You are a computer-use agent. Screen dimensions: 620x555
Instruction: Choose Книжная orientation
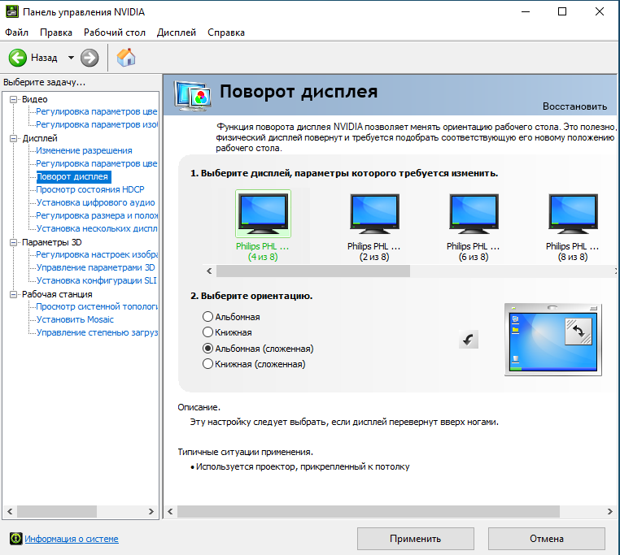click(x=227, y=332)
